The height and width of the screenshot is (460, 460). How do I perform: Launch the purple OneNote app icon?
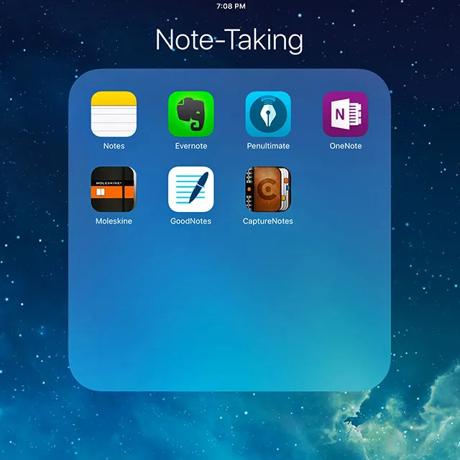point(346,114)
